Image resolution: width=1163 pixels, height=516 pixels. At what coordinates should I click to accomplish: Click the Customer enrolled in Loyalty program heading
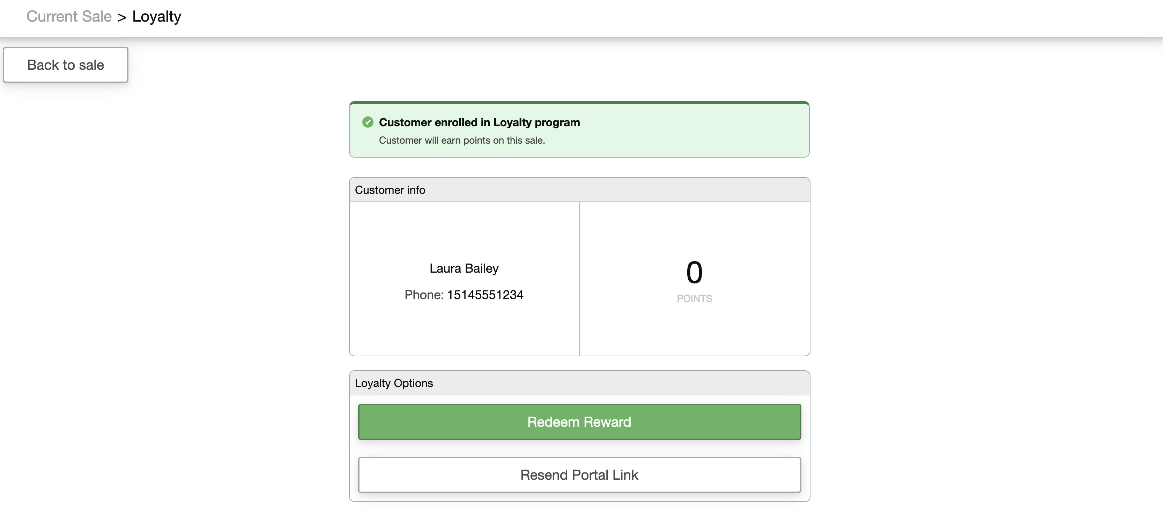tap(480, 122)
